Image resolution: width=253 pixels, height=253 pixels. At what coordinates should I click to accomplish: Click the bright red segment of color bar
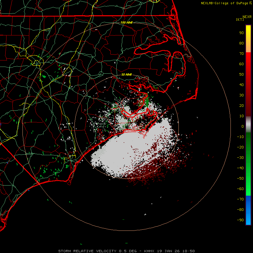tap(248, 65)
